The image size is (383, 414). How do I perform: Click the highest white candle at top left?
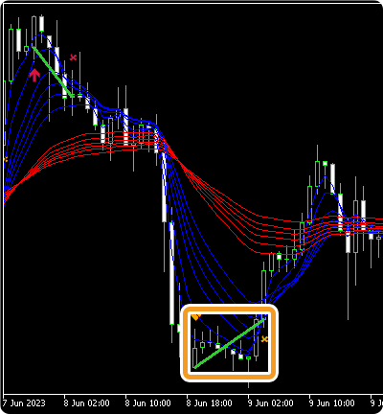pyautogui.click(x=41, y=24)
